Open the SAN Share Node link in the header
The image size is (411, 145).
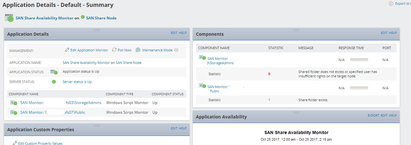coord(101,18)
